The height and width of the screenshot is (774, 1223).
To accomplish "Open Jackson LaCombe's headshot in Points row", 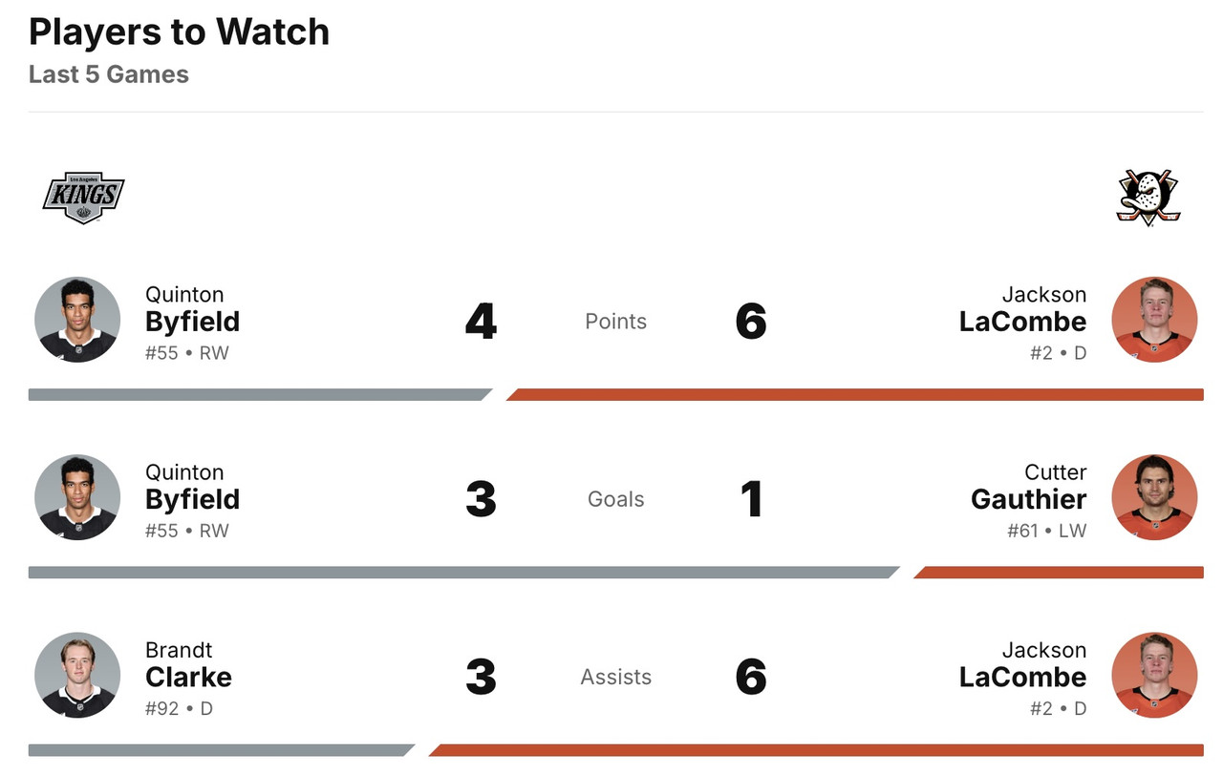I will click(x=1154, y=320).
